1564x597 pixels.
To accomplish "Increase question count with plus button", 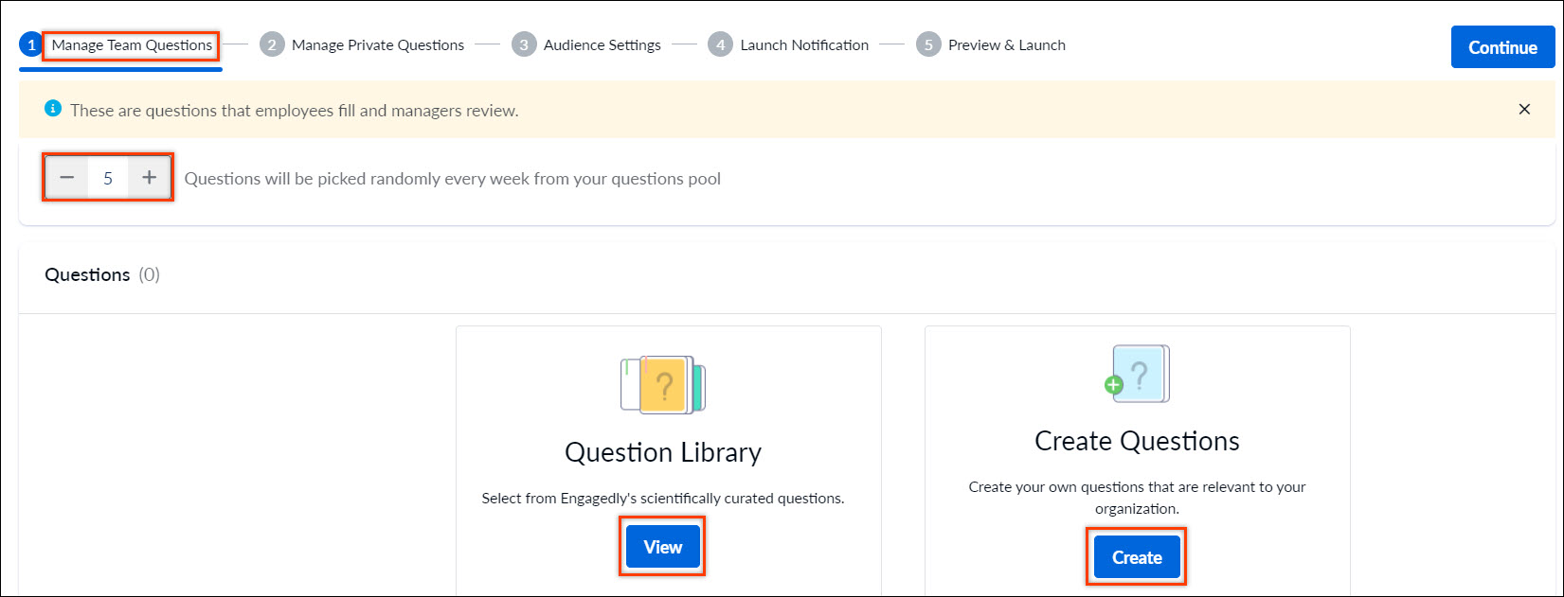I will click(149, 178).
